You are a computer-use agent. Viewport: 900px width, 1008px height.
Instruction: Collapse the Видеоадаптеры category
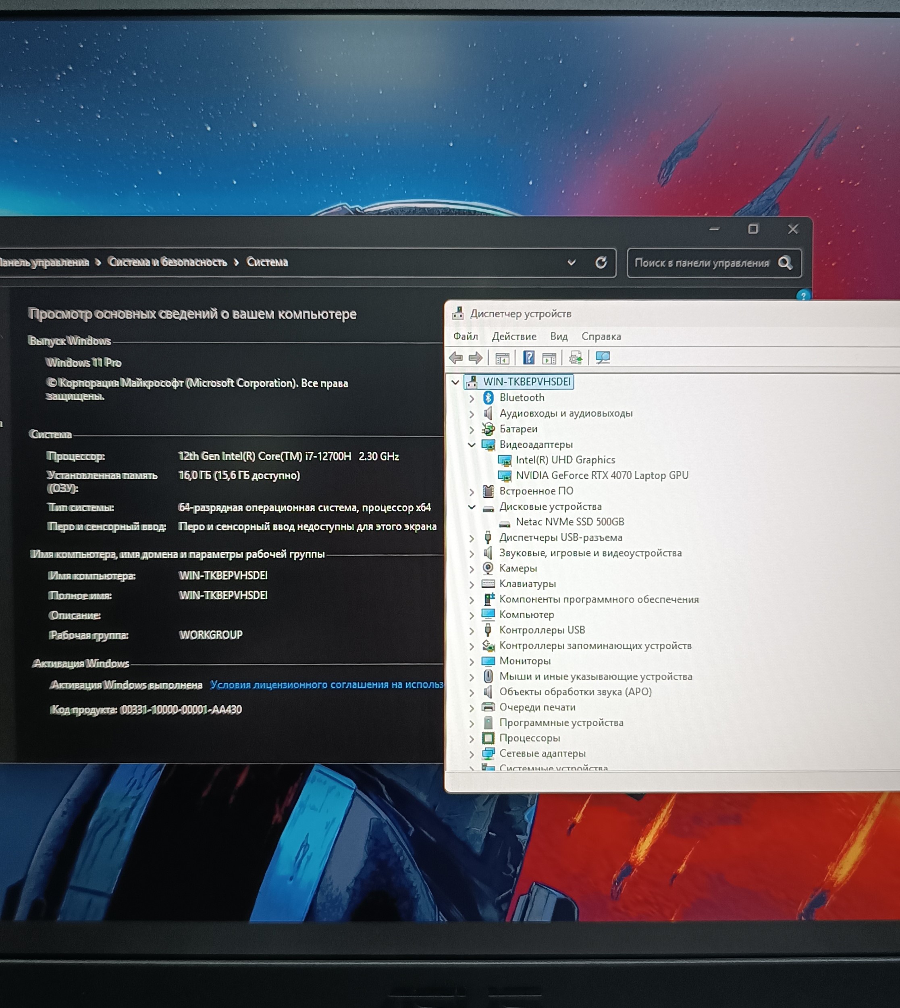click(x=471, y=445)
